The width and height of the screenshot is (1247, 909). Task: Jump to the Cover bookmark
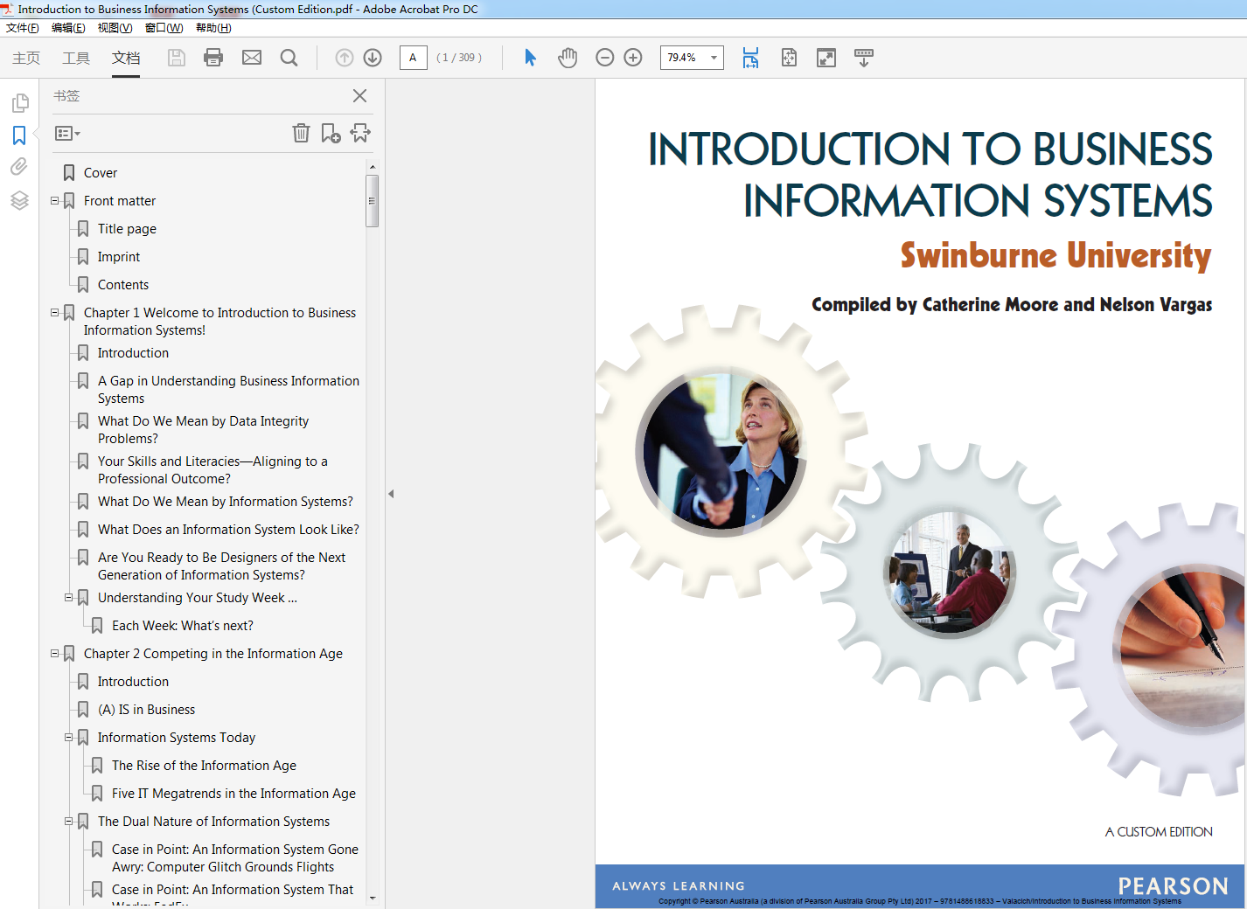[101, 173]
